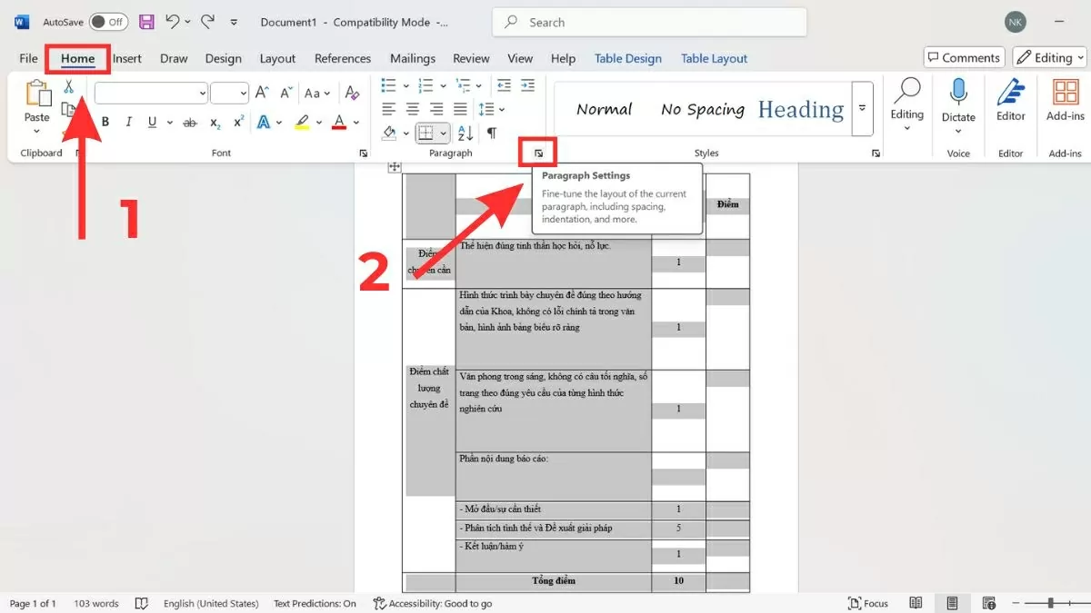The image size is (1091, 613).
Task: Apply the No Spacing style
Action: [x=702, y=110]
